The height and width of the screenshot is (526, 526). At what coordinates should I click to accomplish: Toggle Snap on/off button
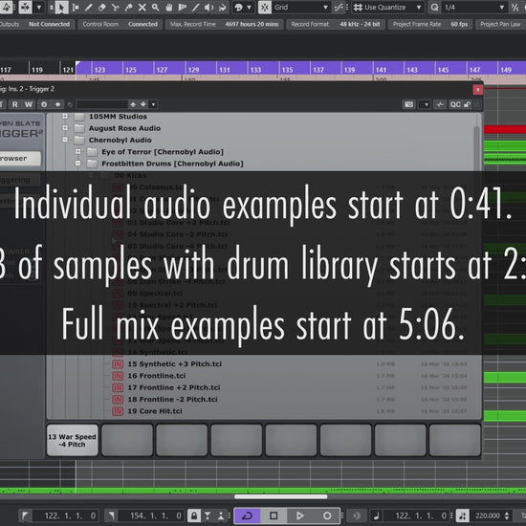265,7
